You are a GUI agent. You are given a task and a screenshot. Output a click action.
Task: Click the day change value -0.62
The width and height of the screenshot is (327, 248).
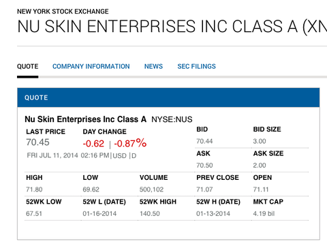[93, 144]
